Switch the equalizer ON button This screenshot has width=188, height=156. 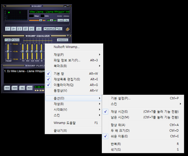pyautogui.click(x=8, y=40)
